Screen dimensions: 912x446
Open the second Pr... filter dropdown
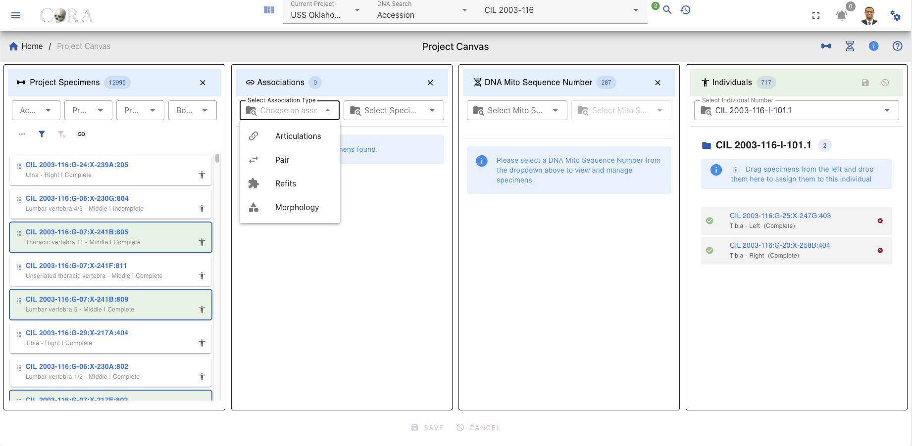click(141, 110)
